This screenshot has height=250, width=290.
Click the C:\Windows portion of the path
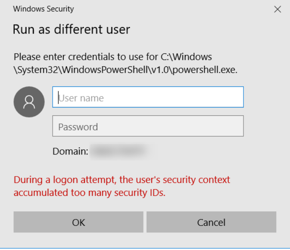click(186, 57)
